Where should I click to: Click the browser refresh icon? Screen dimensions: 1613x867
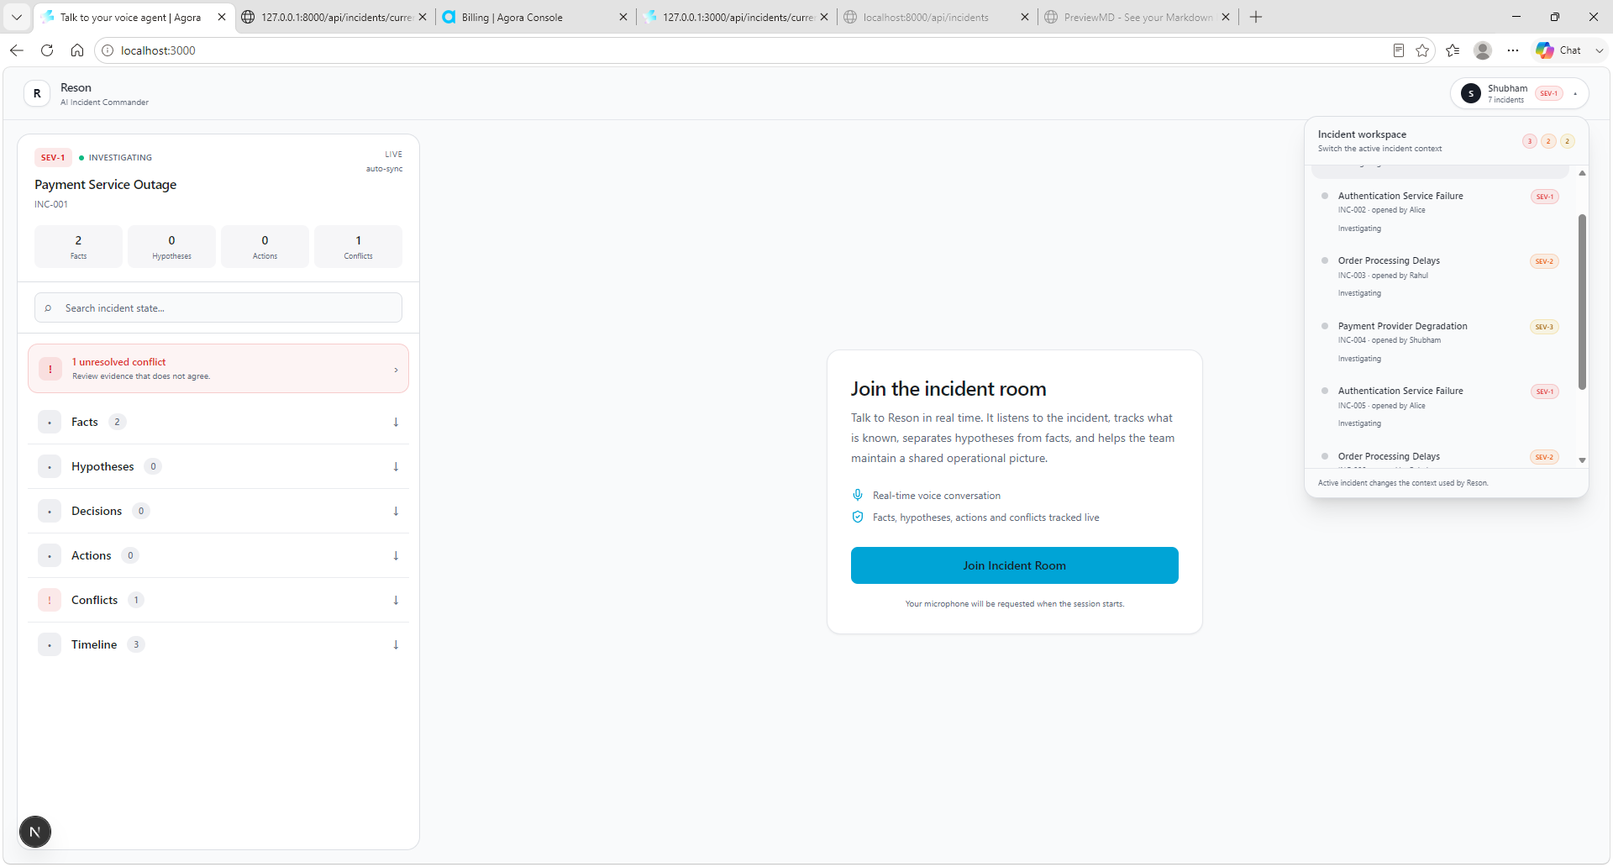(47, 50)
